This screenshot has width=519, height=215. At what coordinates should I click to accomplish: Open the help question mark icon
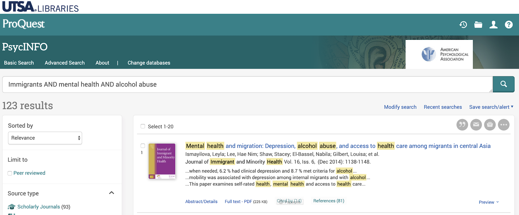click(509, 25)
